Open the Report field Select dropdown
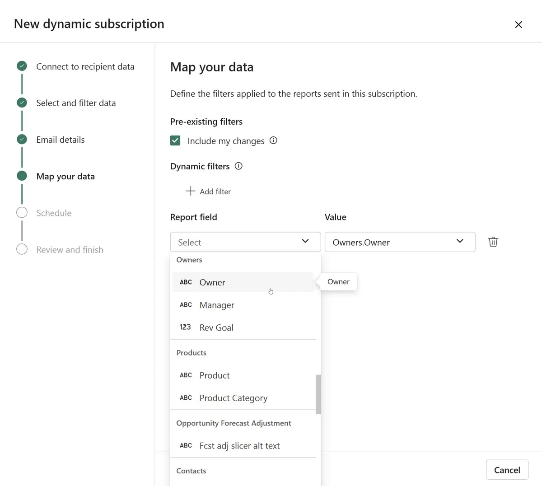This screenshot has width=542, height=486. [x=245, y=242]
